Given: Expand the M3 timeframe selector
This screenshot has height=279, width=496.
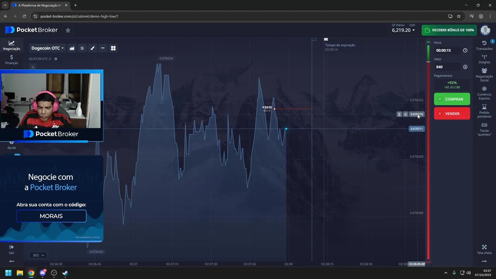Looking at the screenshot, I should (x=38, y=255).
